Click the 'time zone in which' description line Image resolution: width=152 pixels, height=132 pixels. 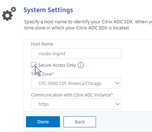coord(77,28)
